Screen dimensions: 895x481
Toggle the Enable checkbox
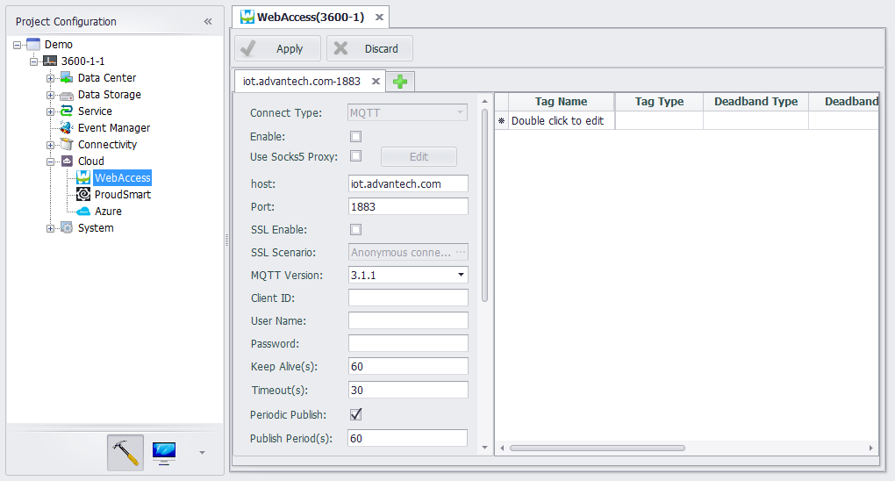point(356,136)
